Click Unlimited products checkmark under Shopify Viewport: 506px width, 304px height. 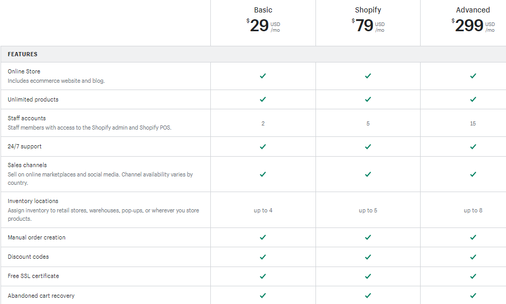pyautogui.click(x=368, y=99)
